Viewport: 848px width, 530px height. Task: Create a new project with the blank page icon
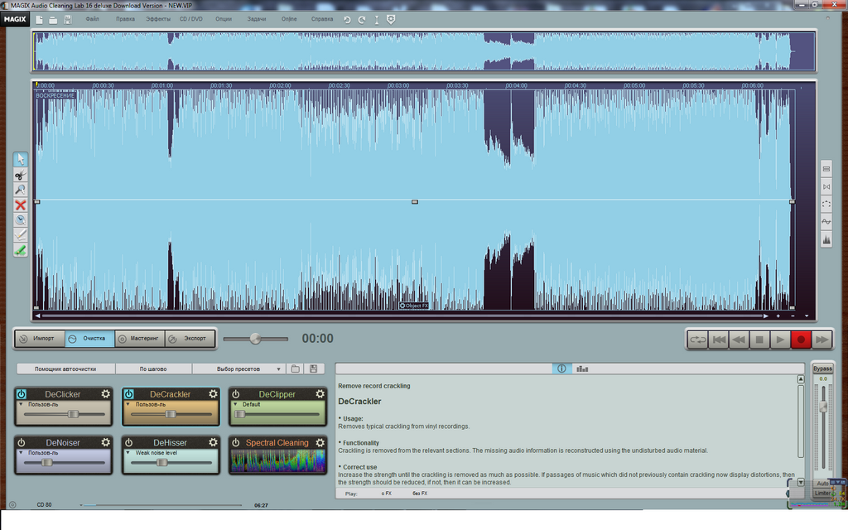pos(40,20)
